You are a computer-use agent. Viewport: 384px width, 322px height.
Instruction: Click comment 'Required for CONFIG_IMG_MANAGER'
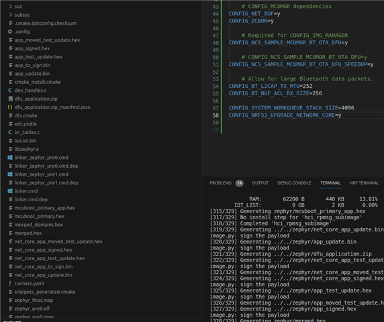tap(295, 36)
